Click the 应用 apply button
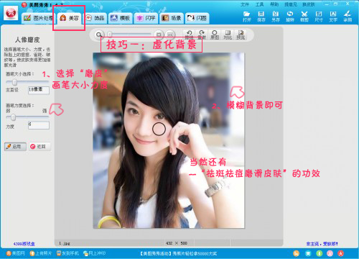Screen dimensions: 359x259 [15, 146]
